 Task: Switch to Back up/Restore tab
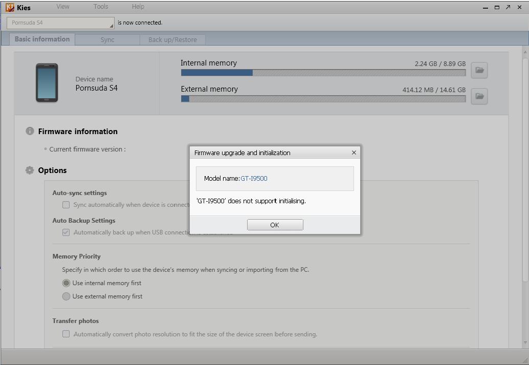(172, 40)
